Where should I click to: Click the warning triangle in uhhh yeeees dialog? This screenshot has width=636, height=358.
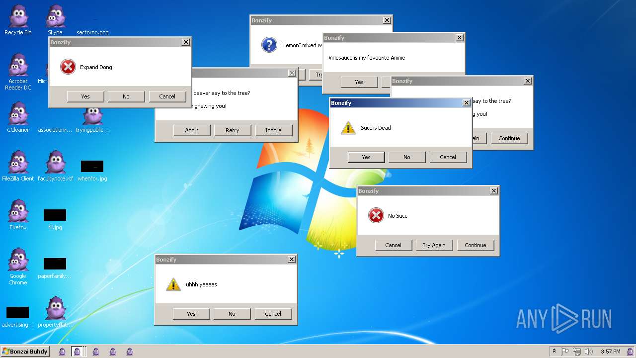tap(173, 284)
